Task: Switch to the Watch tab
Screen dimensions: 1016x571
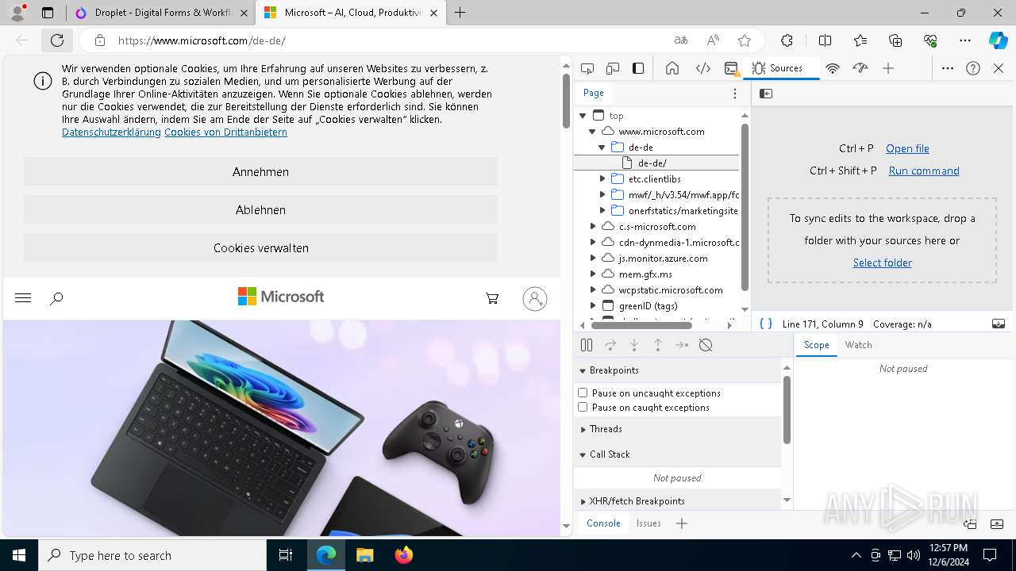Action: click(858, 345)
